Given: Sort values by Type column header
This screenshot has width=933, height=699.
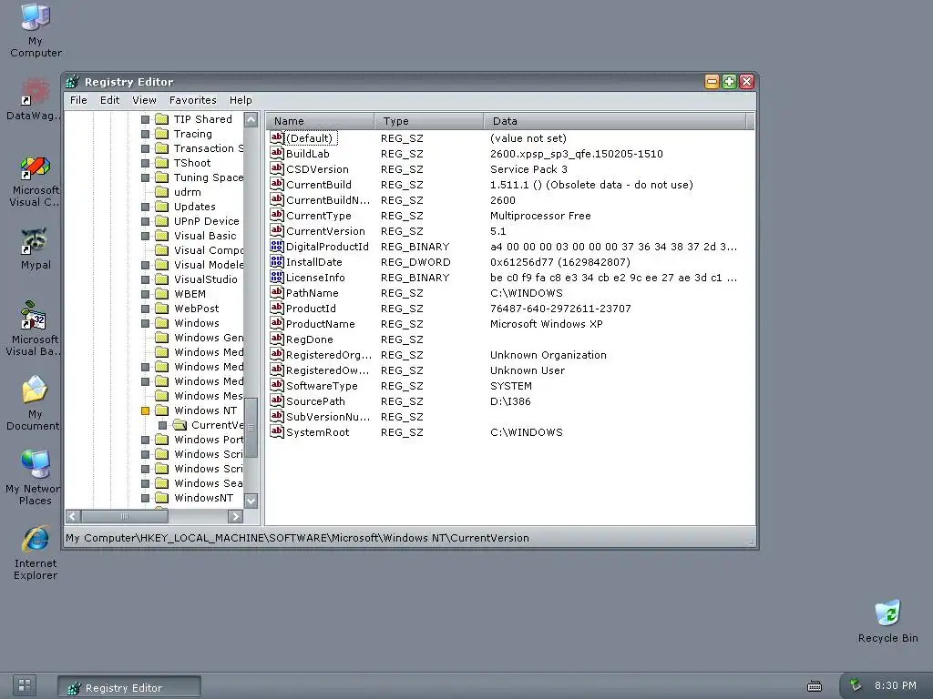Looking at the screenshot, I should click(x=428, y=121).
